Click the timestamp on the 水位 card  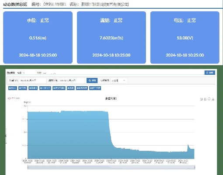pyautogui.click(x=38, y=55)
